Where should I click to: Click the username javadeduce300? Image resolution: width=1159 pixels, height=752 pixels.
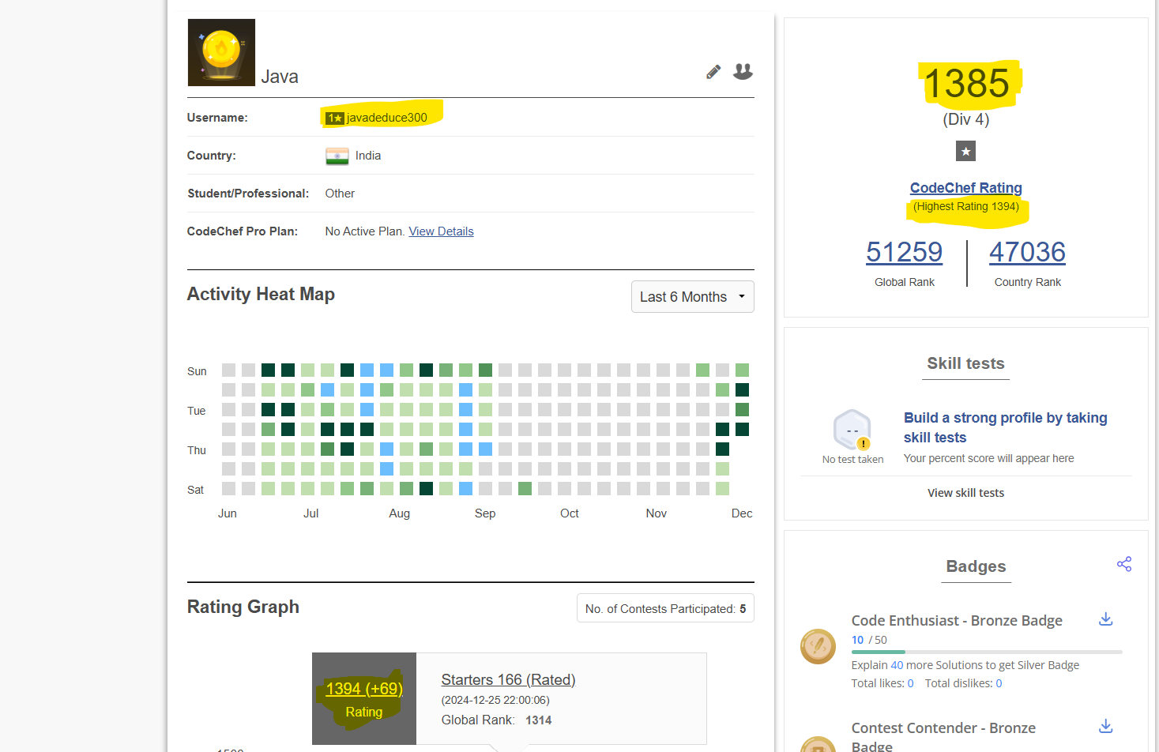click(386, 118)
